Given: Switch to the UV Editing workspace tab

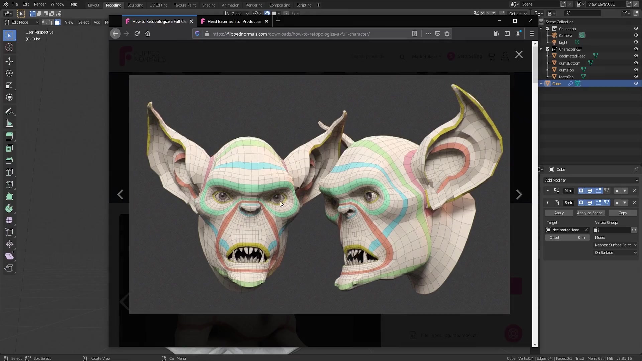Looking at the screenshot, I should tap(158, 5).
